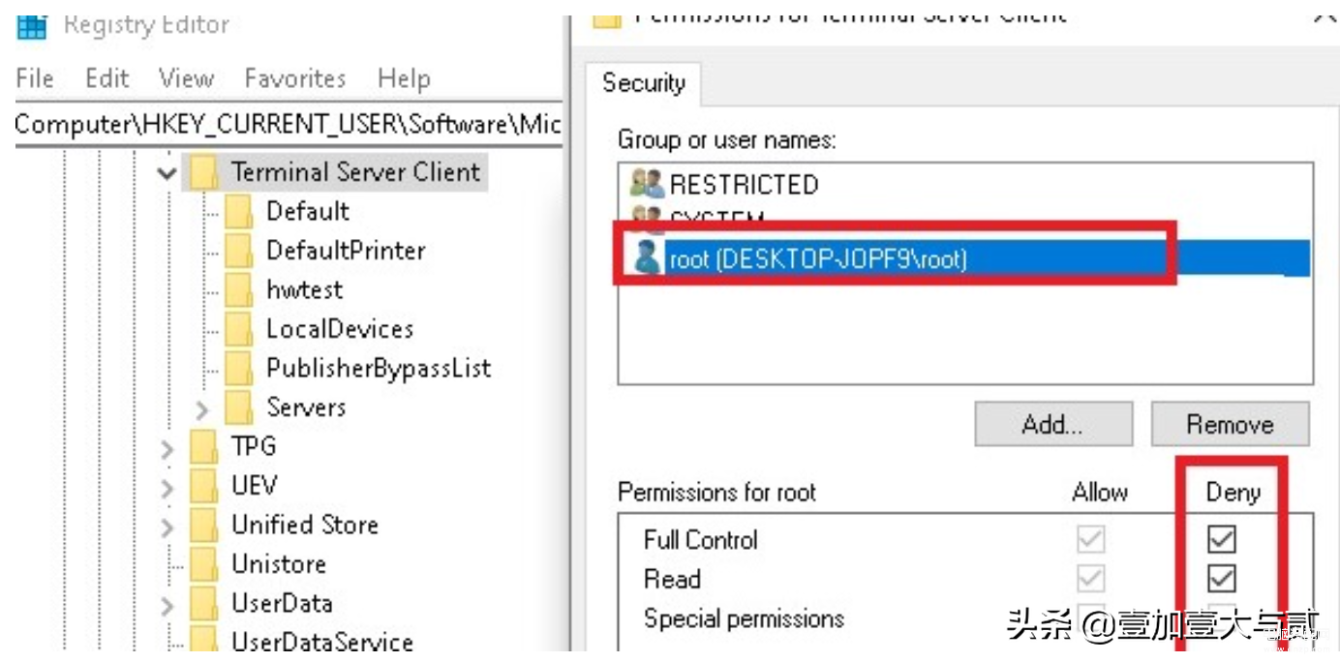Select the Security tab
The width and height of the screenshot is (1340, 662).
[x=643, y=83]
